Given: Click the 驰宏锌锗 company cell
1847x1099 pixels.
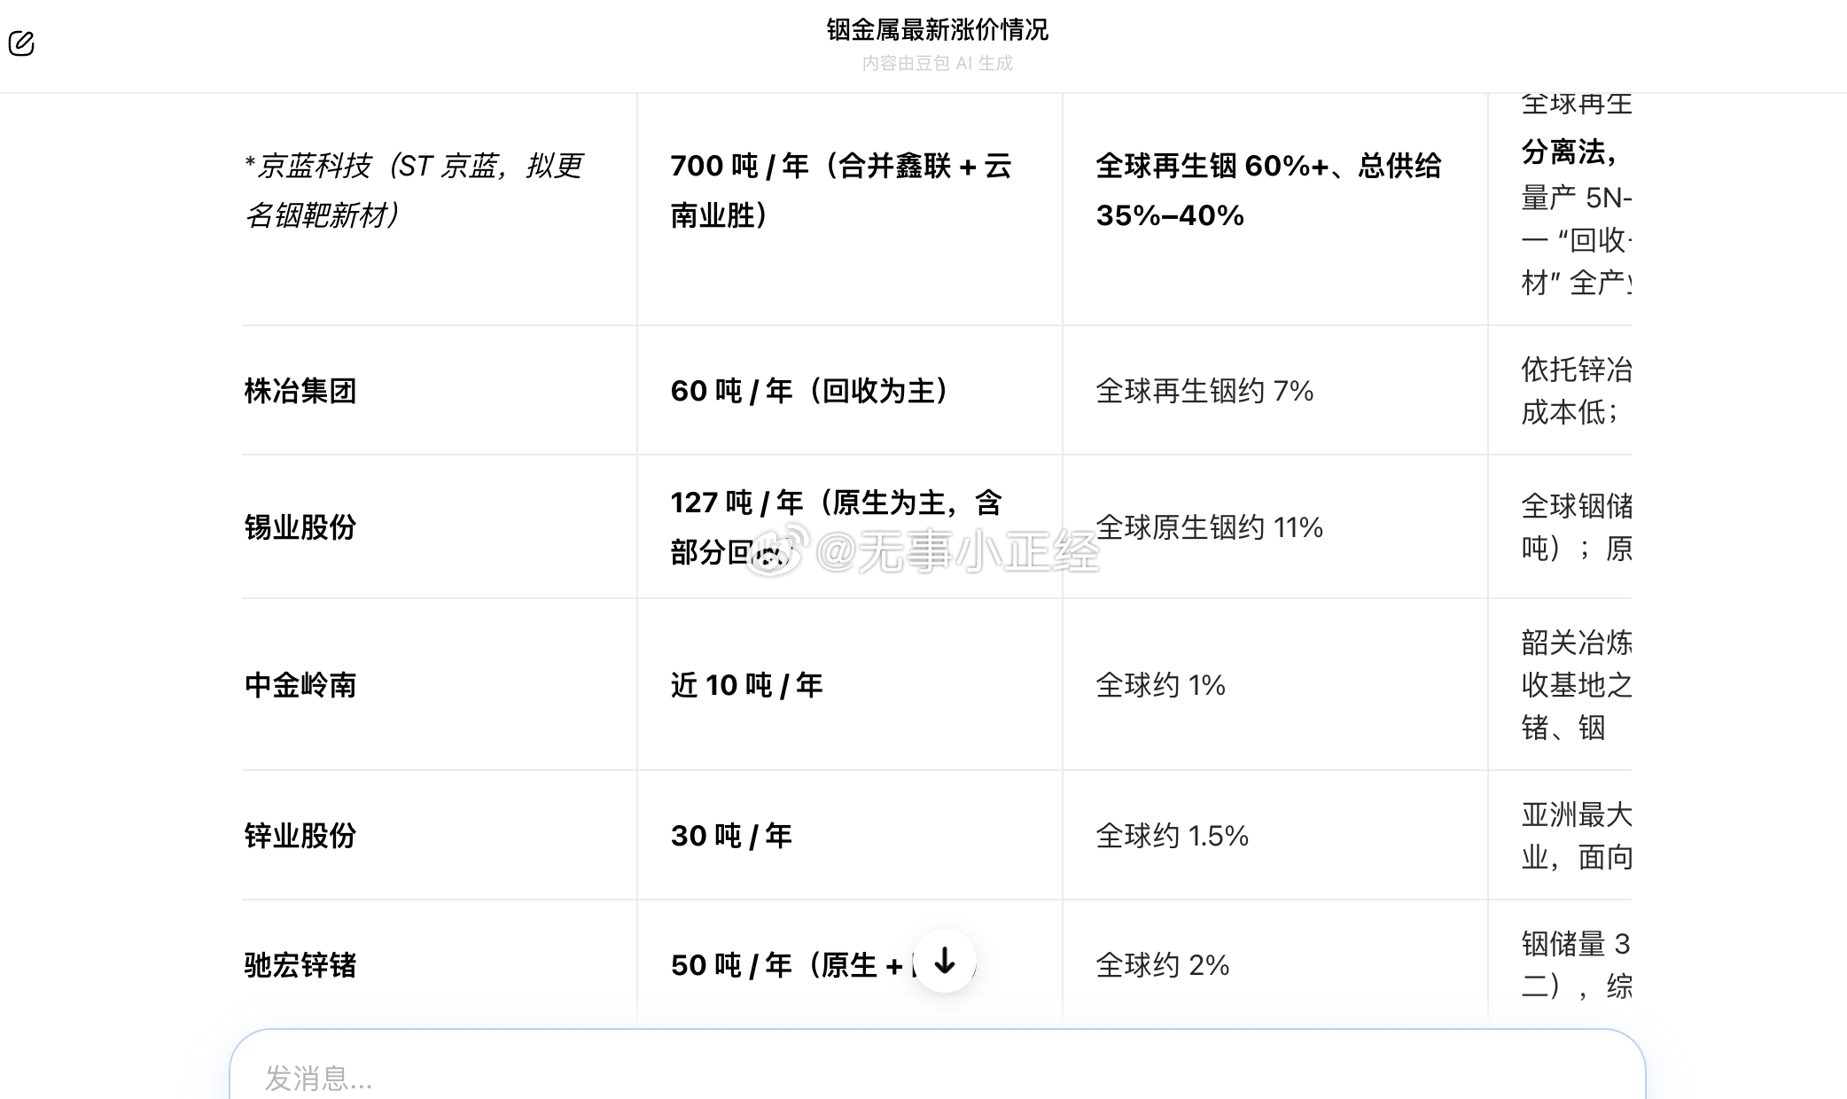Looking at the screenshot, I should [x=300, y=965].
